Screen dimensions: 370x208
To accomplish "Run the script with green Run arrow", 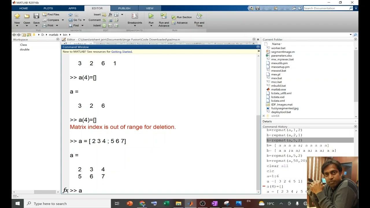I will 151,16.
